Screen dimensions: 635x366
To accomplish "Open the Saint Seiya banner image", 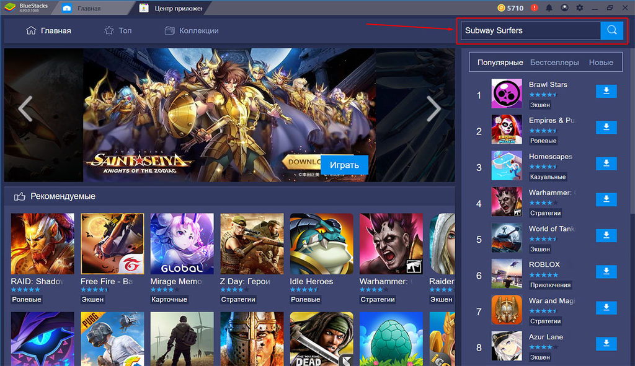I will 229,115.
